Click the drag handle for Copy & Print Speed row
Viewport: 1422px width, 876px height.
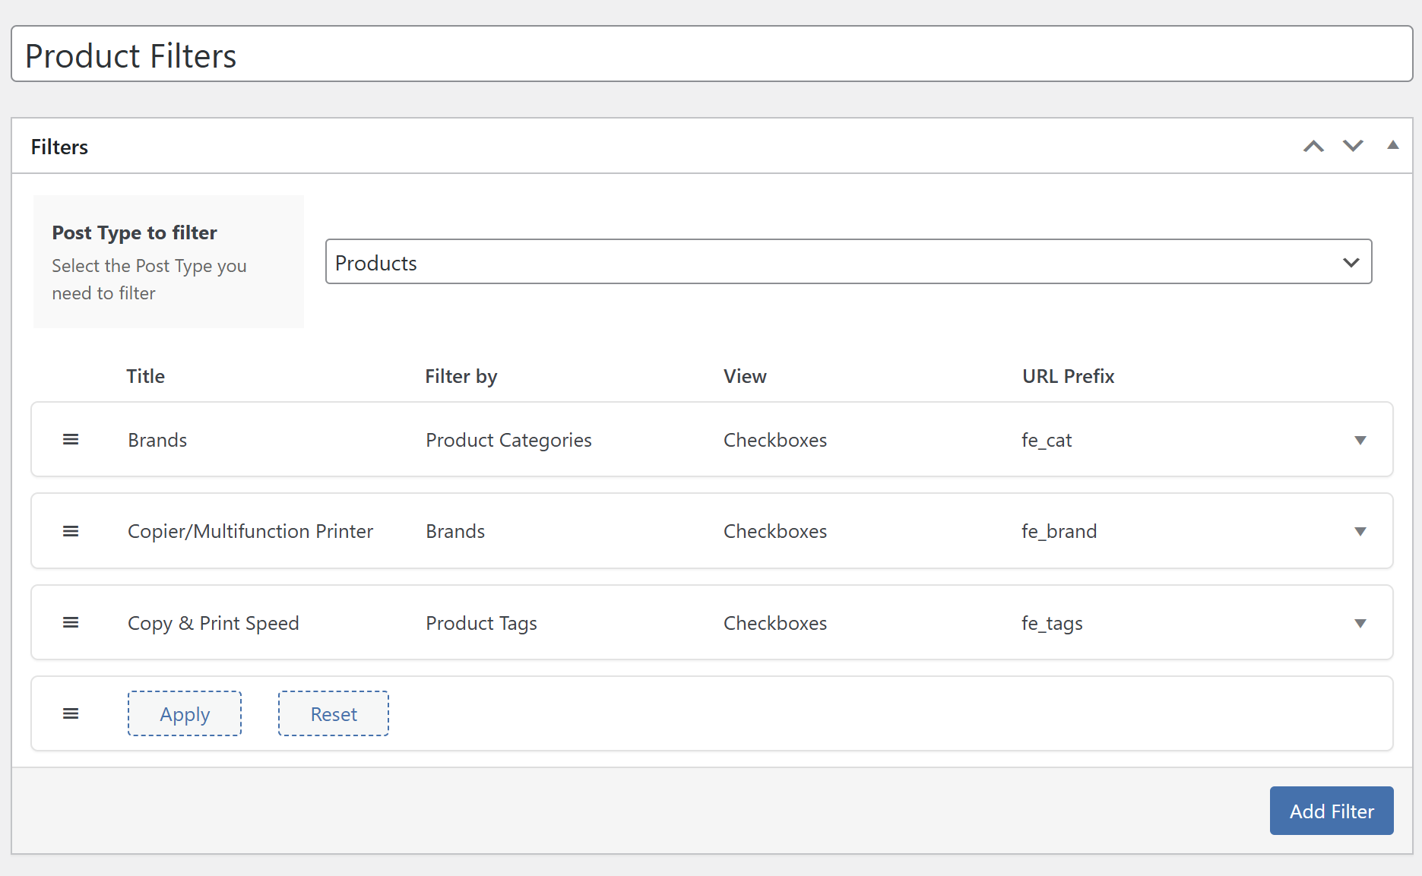click(71, 623)
